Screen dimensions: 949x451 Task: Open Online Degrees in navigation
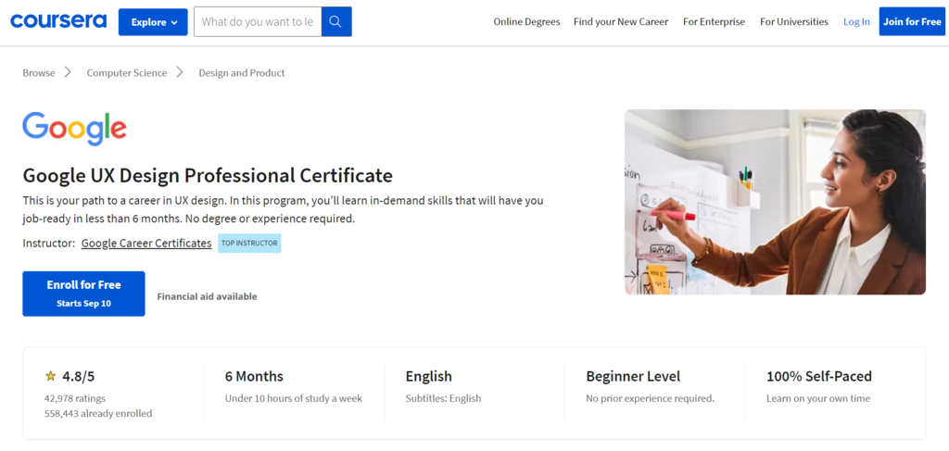(x=526, y=22)
